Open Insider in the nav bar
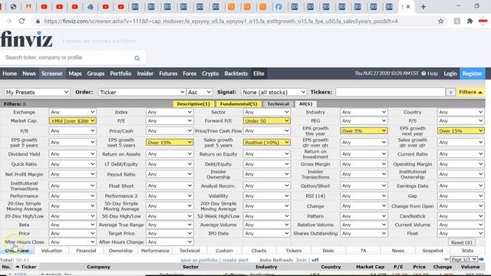Screen dimensions: 491x276 point(145,74)
